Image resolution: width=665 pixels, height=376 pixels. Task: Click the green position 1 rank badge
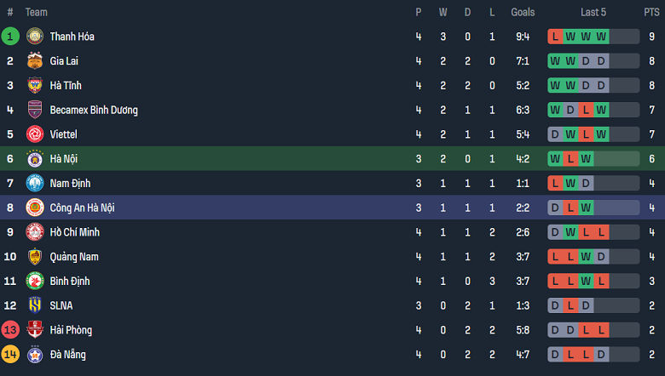click(x=10, y=37)
